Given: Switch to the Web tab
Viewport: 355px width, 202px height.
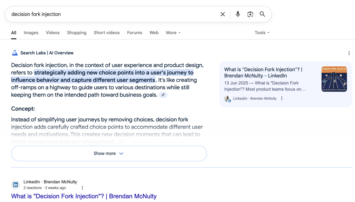Looking at the screenshot, I should [x=154, y=33].
